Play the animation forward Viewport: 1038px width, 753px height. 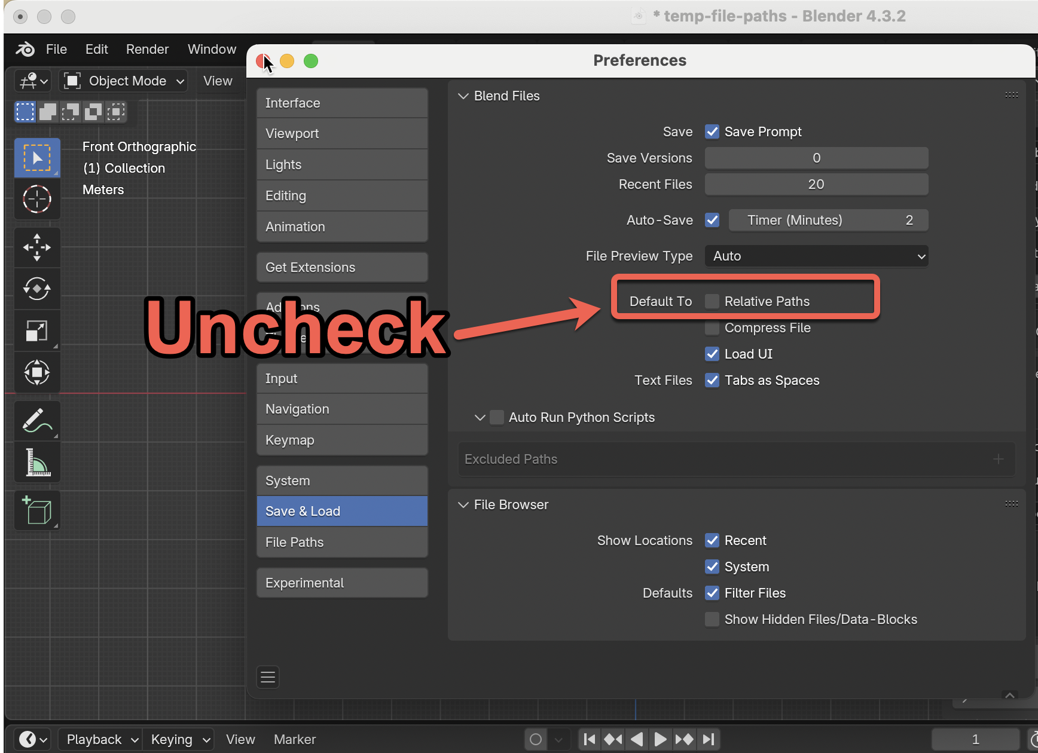click(660, 739)
